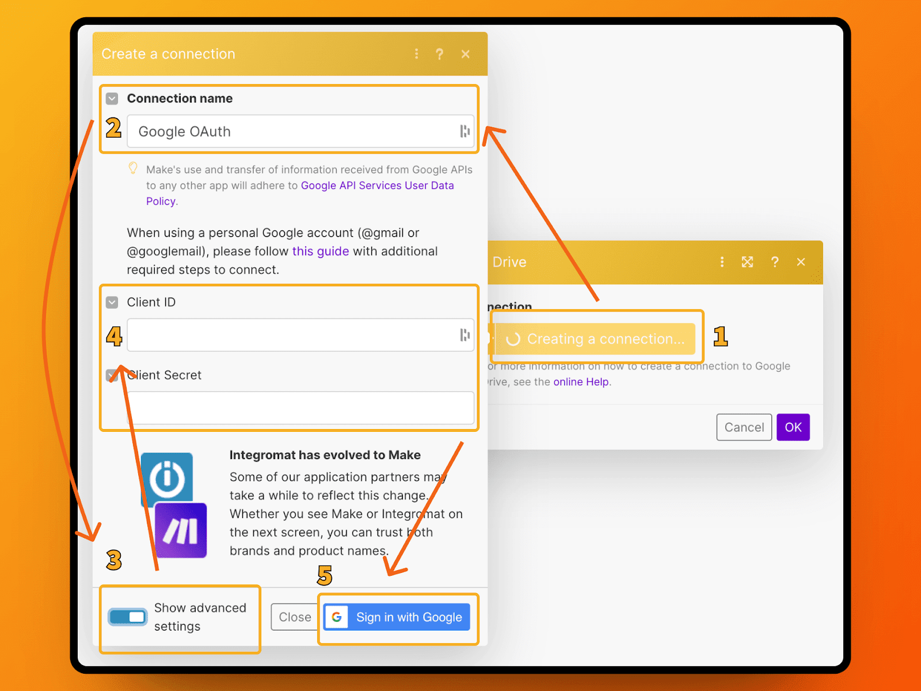The image size is (921, 691).
Task: Click the Close button
Action: pos(295,617)
